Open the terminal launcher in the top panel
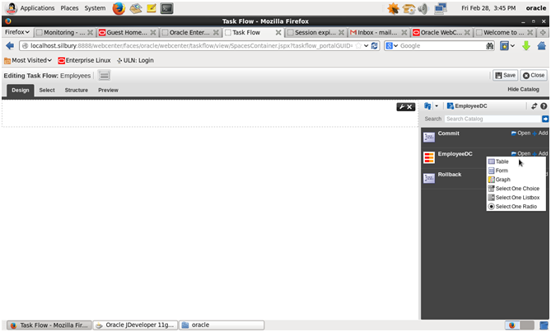 tap(167, 8)
